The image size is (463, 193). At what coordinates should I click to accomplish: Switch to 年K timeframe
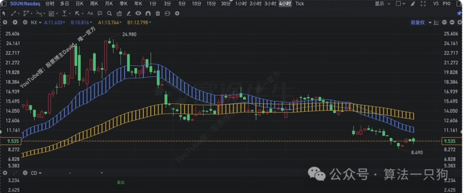point(138,4)
